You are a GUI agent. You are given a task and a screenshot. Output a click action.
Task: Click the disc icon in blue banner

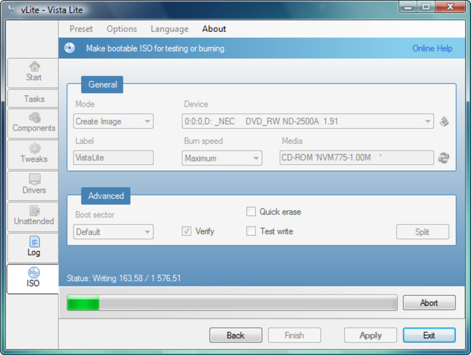70,48
